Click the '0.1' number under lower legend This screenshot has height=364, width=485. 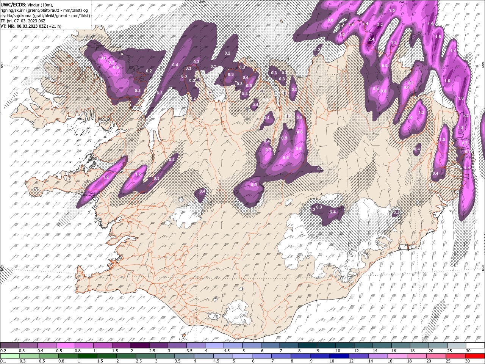point(3,361)
